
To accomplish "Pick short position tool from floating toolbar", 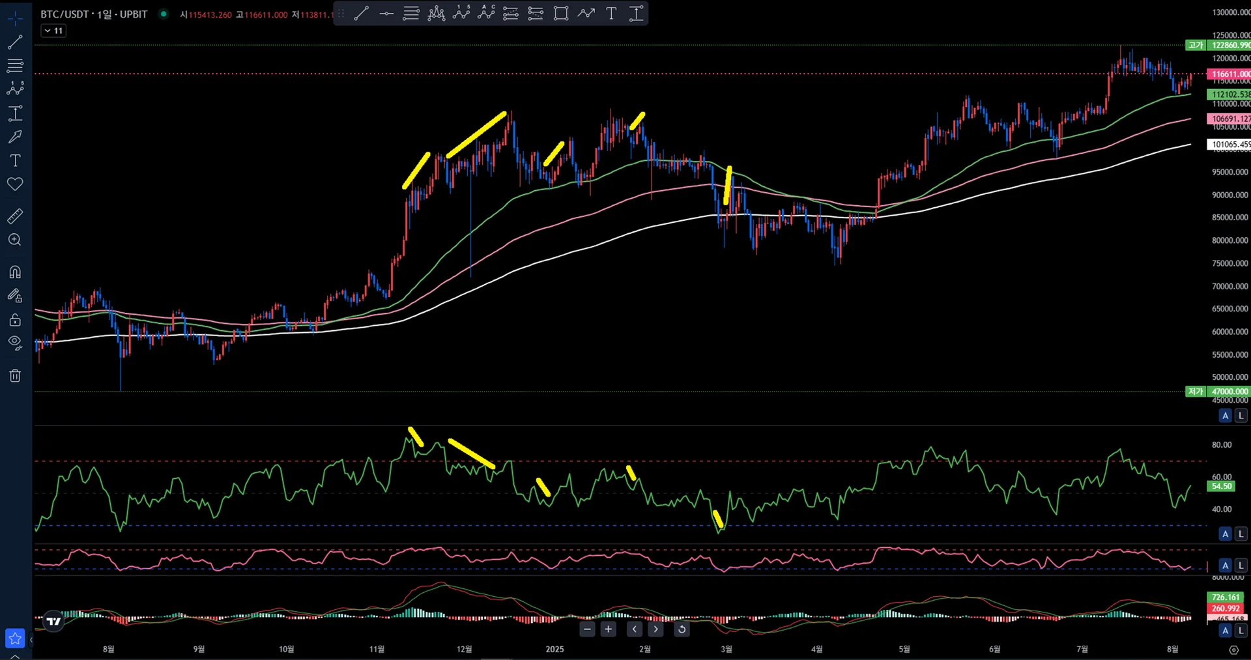I will pos(536,14).
